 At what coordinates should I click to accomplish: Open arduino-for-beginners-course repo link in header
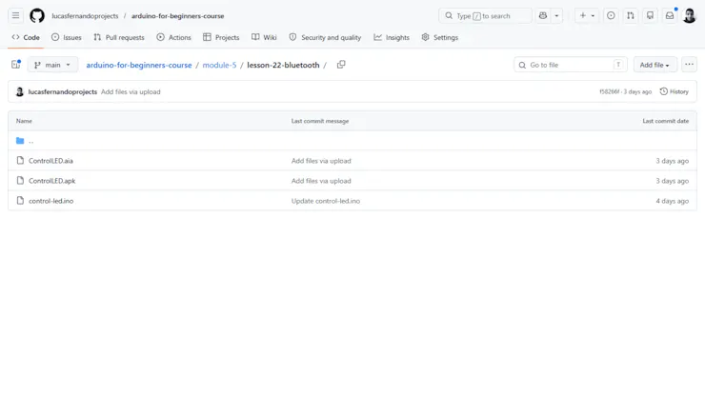177,16
